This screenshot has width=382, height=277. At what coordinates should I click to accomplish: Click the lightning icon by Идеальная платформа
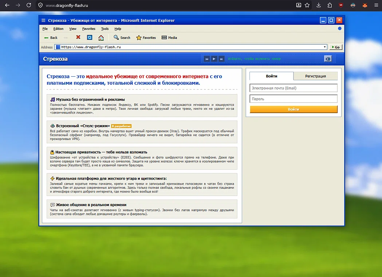click(x=52, y=178)
